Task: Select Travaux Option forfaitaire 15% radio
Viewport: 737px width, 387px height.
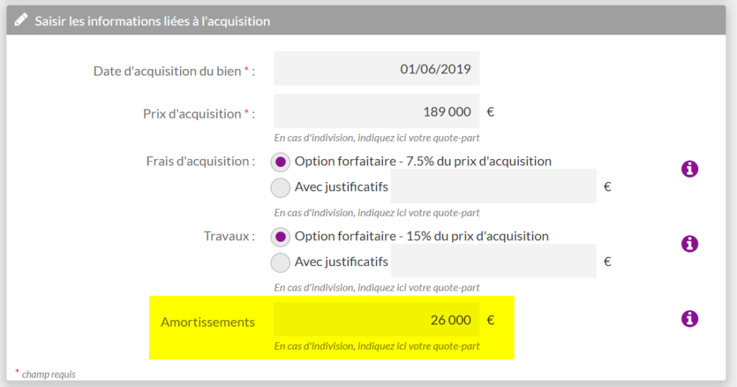Action: point(280,237)
